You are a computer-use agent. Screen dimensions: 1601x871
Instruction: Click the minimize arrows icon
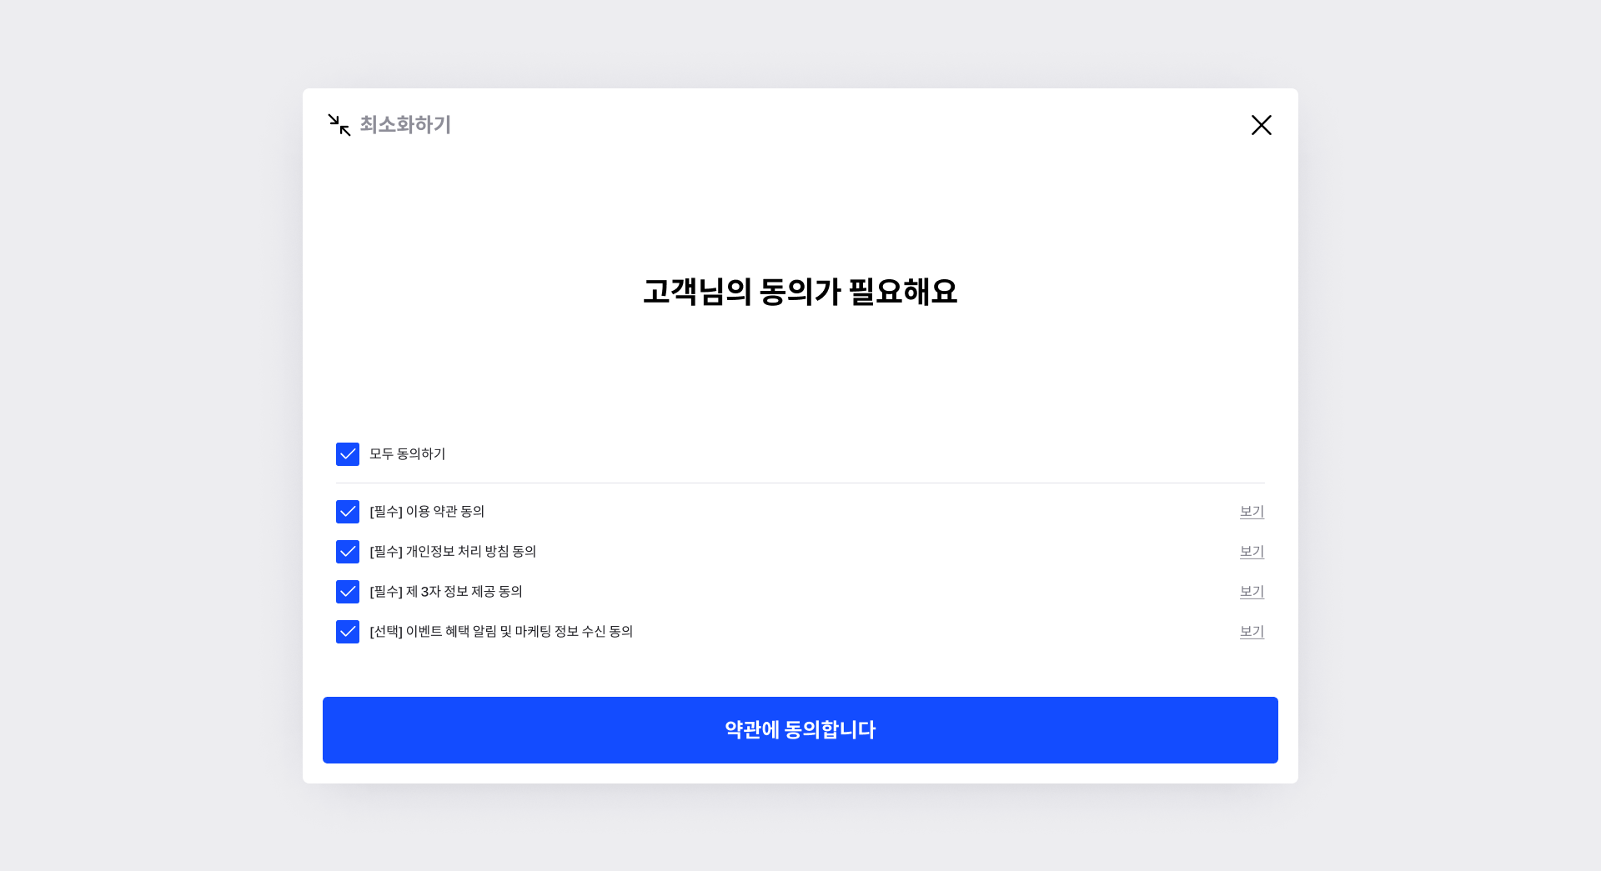(x=339, y=125)
